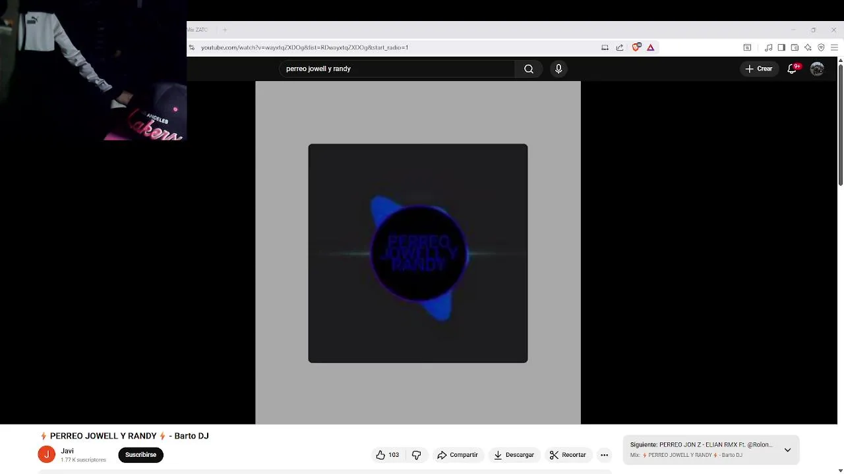Screen dimensions: 844x474
Task: Click the PERREO JOWELL Y RANDY video title
Action: 125,436
